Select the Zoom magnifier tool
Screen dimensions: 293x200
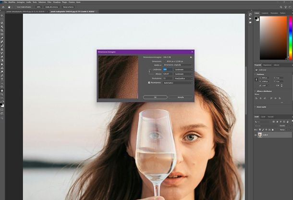2,94
